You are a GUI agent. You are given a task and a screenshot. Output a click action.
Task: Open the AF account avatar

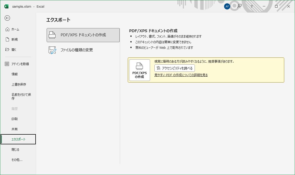(227, 6)
